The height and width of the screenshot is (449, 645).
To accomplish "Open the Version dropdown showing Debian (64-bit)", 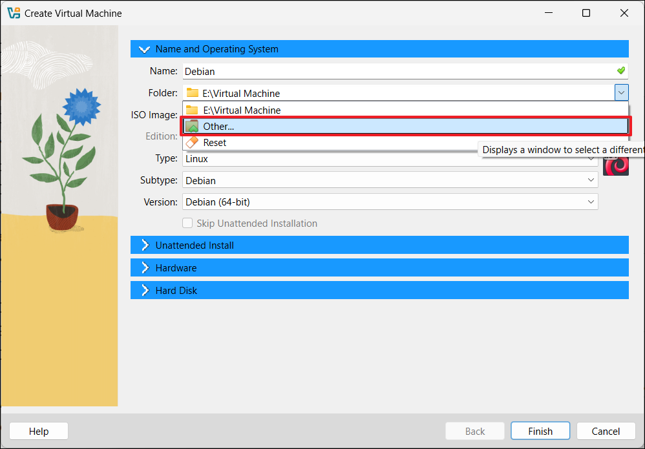I will click(x=390, y=202).
